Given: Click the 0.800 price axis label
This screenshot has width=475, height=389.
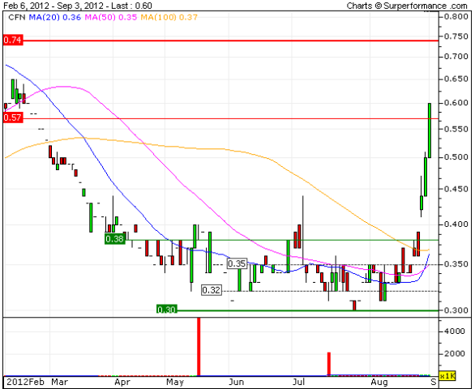Looking at the screenshot, I should [456, 16].
